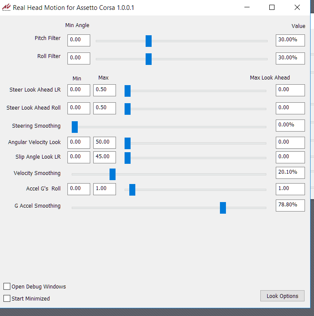The image size is (314, 316).
Task: Click Slip Angle Look LR Max field showing 45.00
Action: click(104, 157)
